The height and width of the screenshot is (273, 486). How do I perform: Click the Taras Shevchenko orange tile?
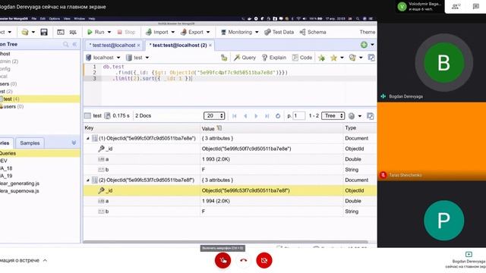(431, 142)
